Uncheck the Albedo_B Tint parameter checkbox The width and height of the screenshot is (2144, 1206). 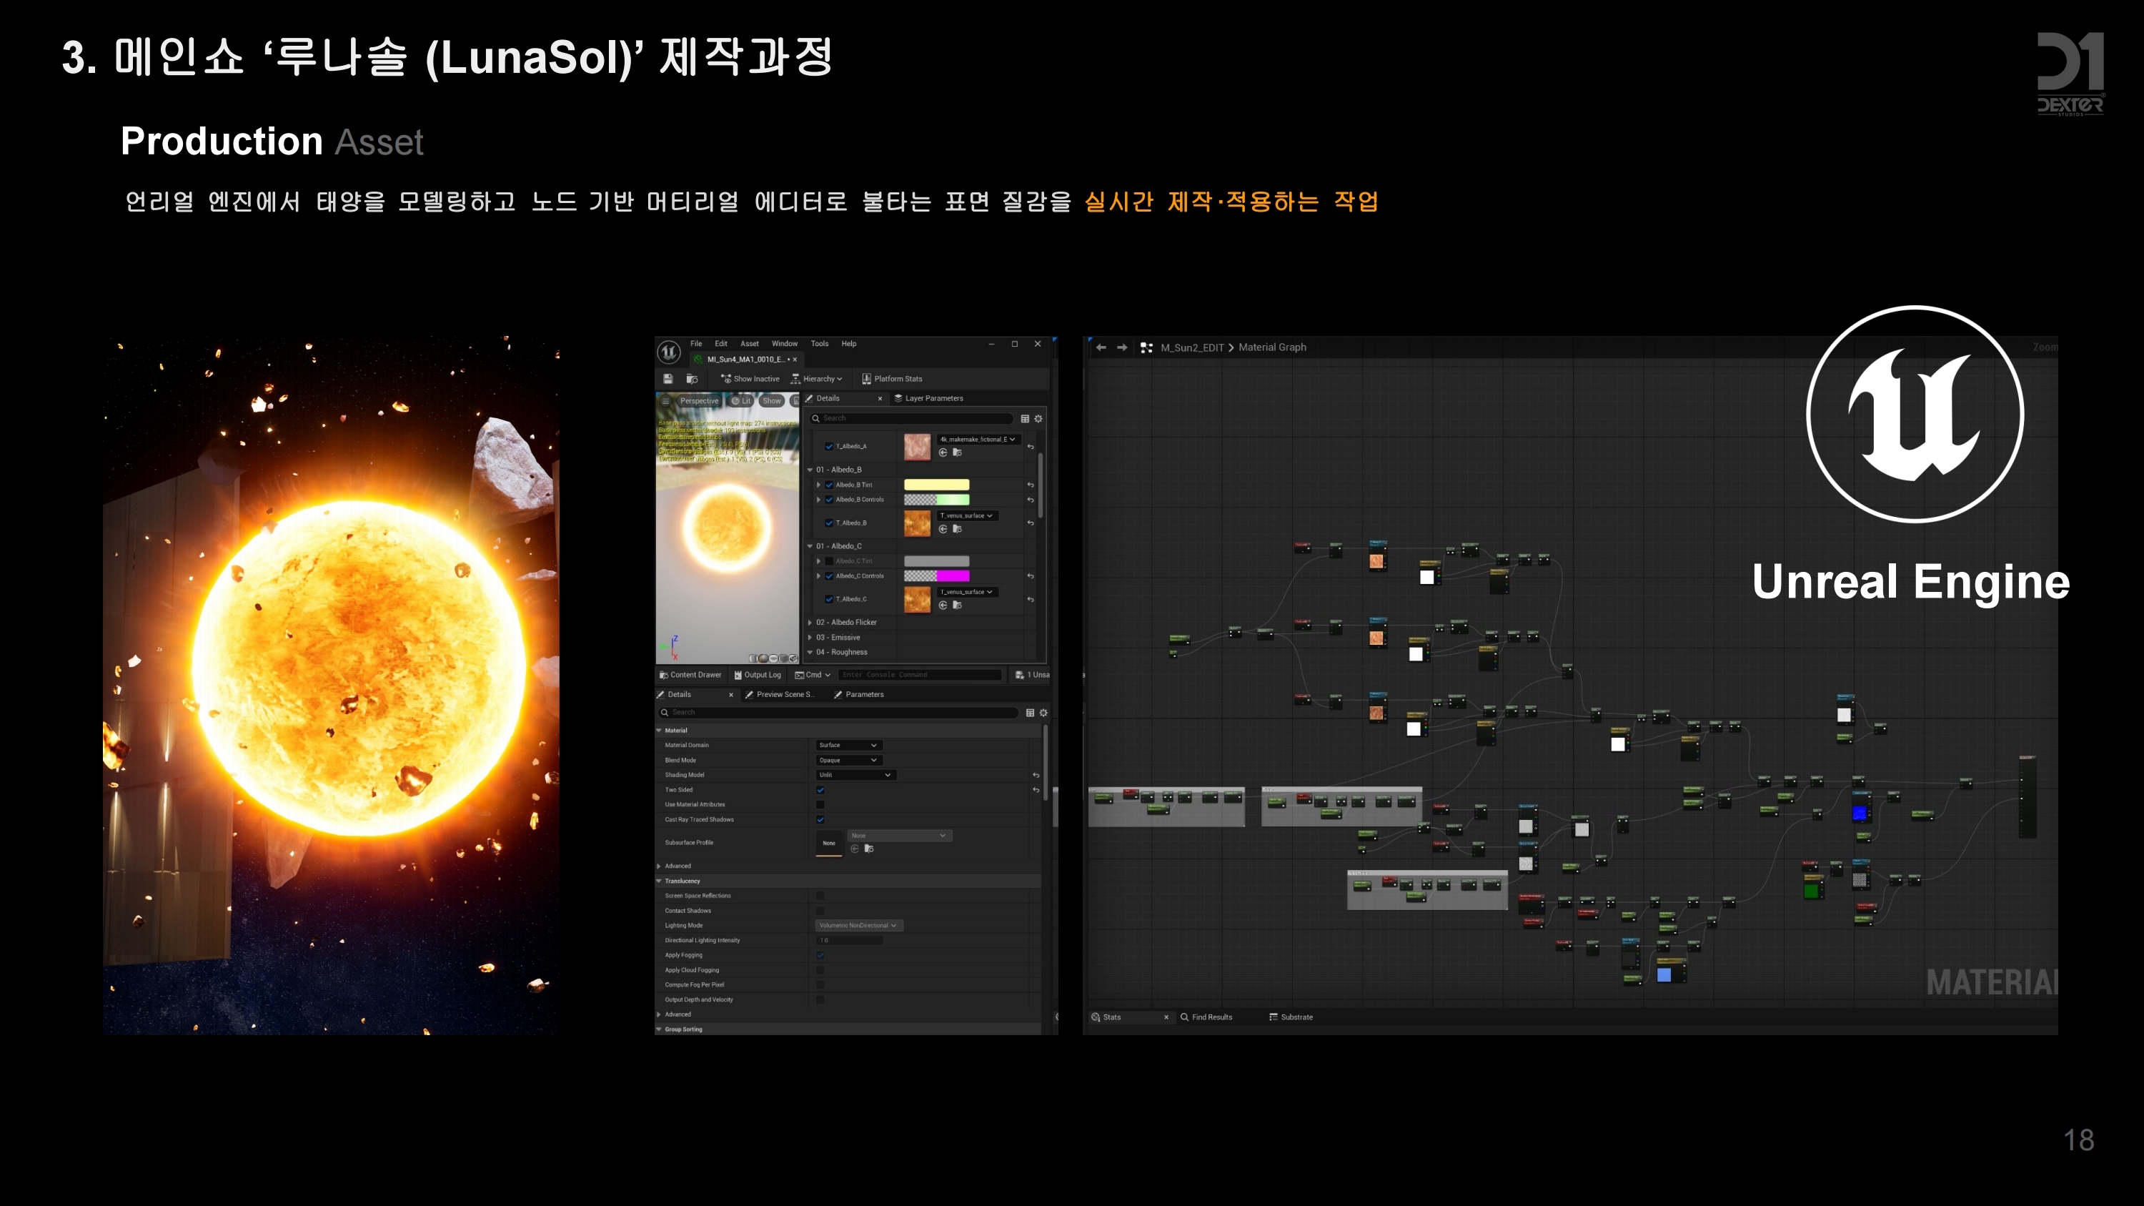pos(829,485)
